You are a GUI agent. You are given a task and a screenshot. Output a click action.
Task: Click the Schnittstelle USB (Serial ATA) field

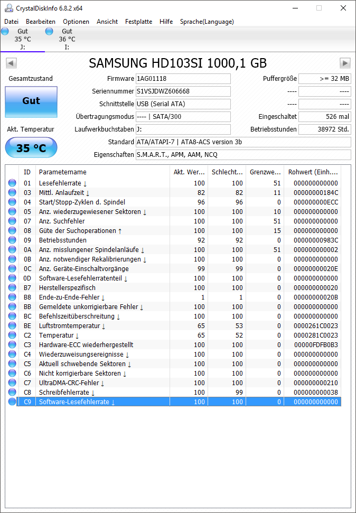(x=183, y=104)
